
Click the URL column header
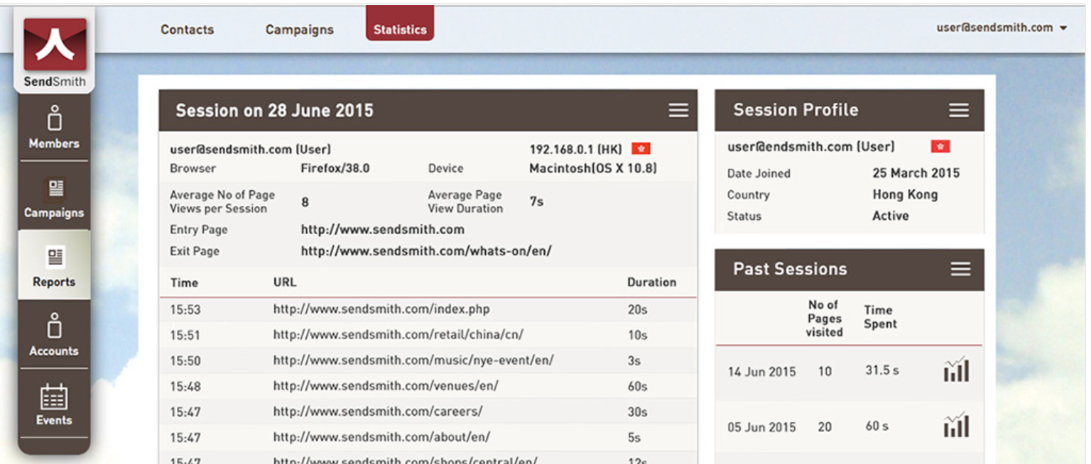coord(285,282)
